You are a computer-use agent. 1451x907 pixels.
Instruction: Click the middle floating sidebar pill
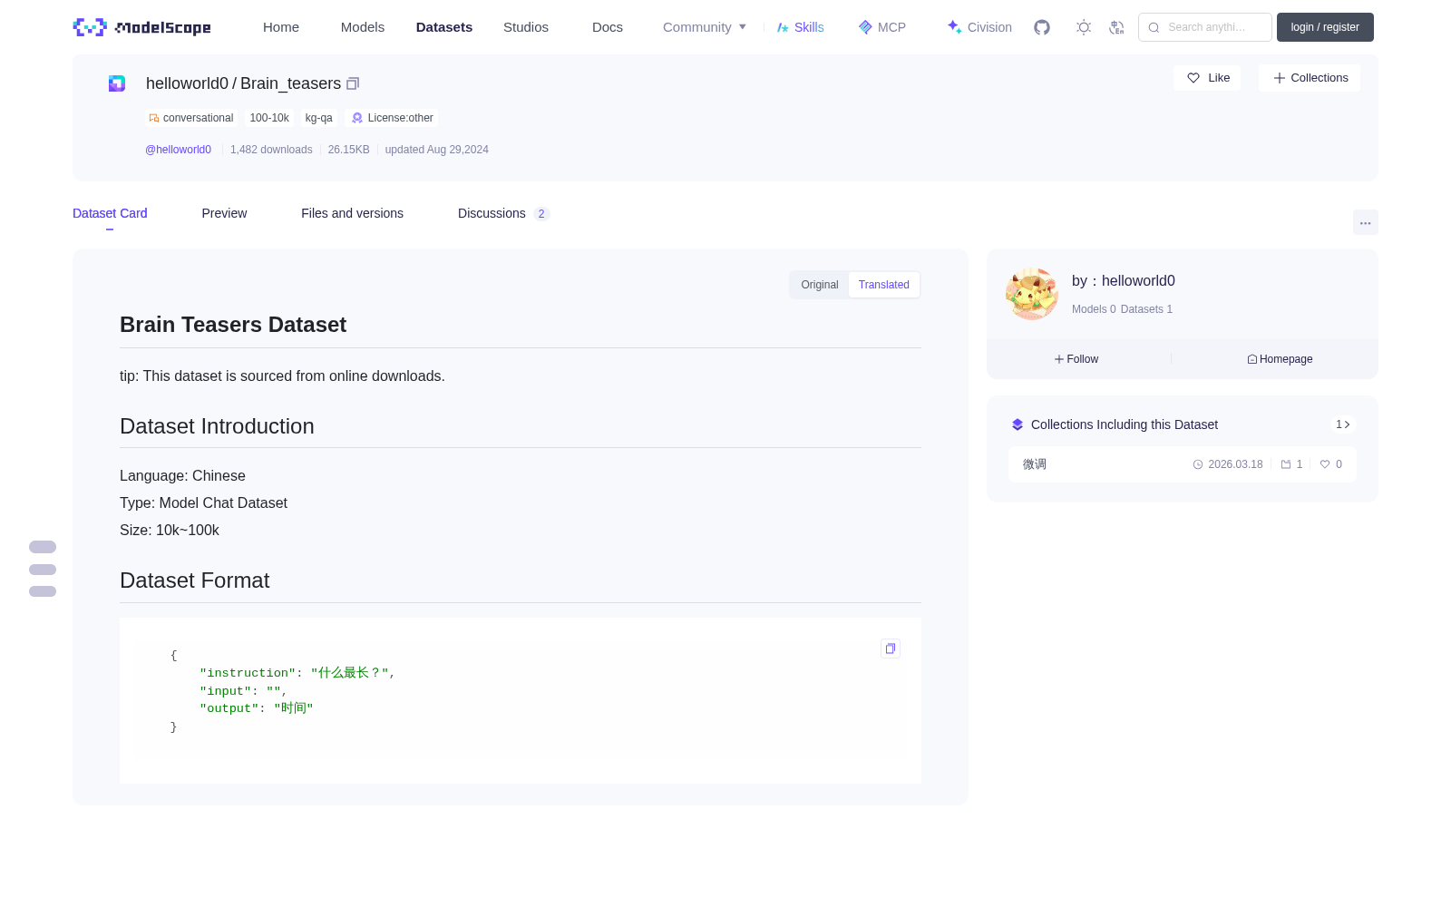point(43,570)
